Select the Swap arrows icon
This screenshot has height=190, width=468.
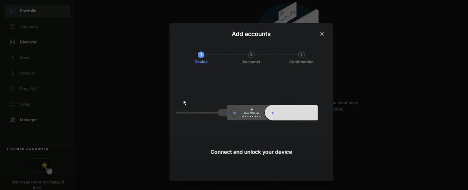(x=13, y=104)
